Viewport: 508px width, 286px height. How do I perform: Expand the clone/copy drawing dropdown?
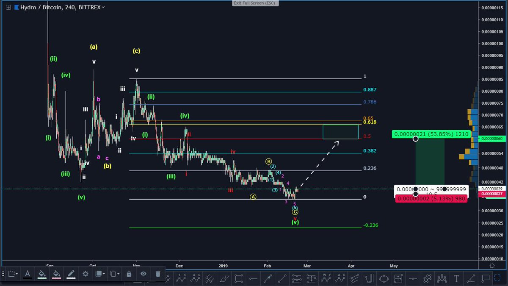coord(114,274)
